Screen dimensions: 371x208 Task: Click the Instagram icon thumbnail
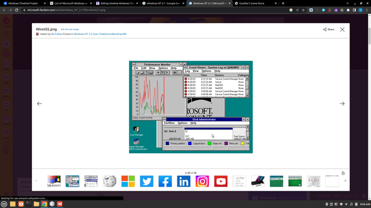click(x=202, y=181)
